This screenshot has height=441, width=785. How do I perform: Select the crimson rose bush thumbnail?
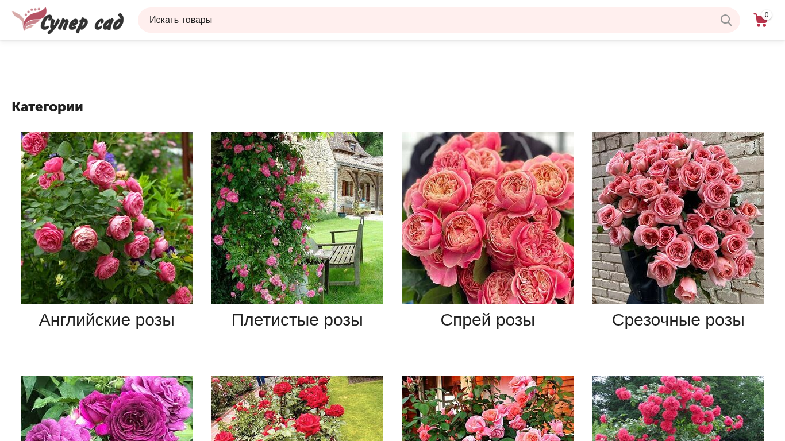tap(678, 408)
